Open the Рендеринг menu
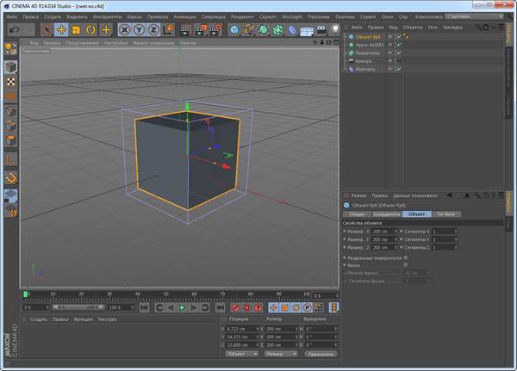 (x=243, y=16)
